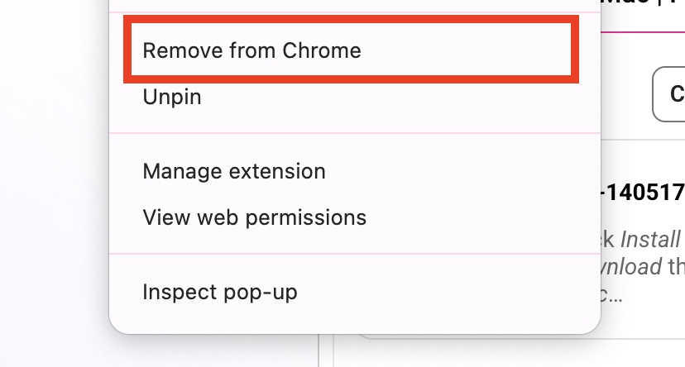Unpin the extension from the toolbar
685x367 pixels.
pyautogui.click(x=172, y=97)
